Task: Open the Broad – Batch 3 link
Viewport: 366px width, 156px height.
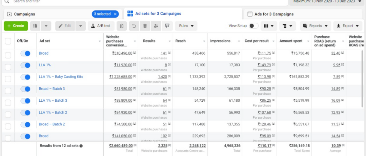Action: 52,89
